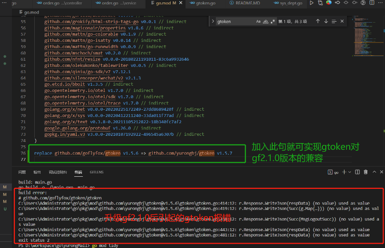Go to previous change revision icon
The height and width of the screenshot is (248, 385).
coord(337,3)
